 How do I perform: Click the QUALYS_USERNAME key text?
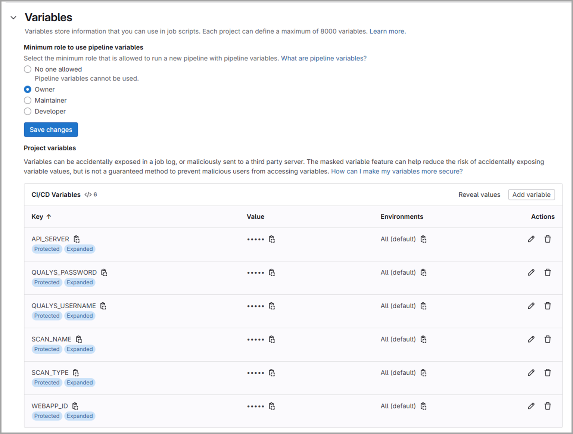point(64,306)
